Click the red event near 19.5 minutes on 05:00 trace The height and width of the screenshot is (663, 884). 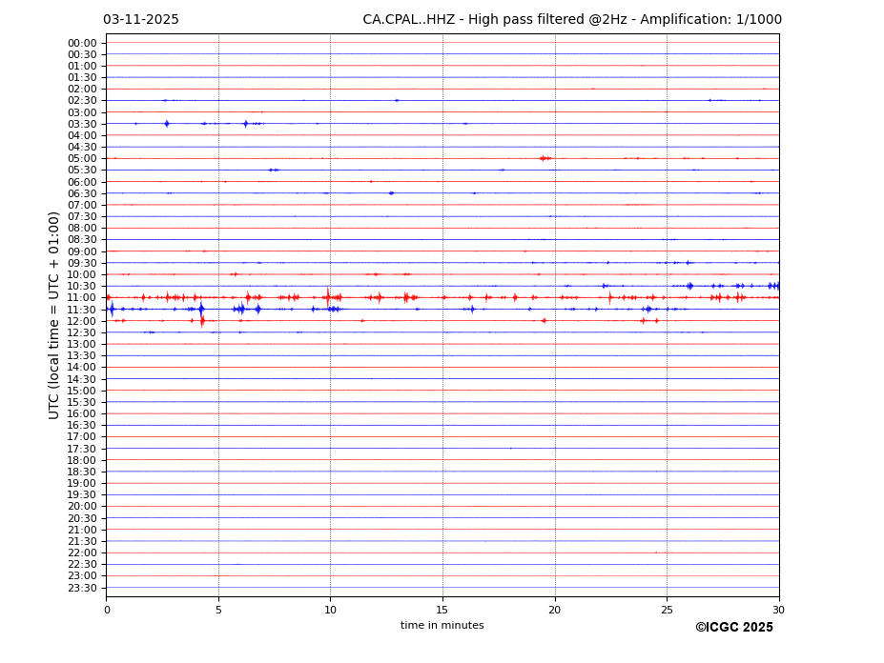pyautogui.click(x=544, y=158)
